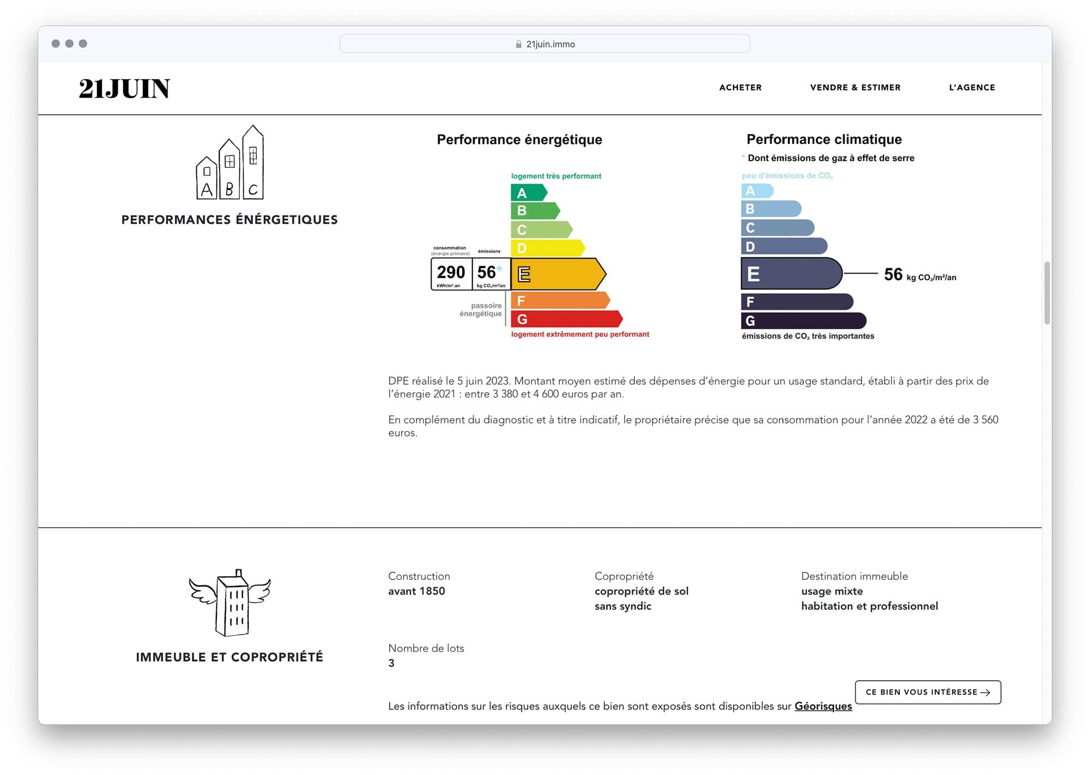Viewport: 1090px width, 775px height.
Task: Click the Performance énergétique heading
Action: coord(519,140)
